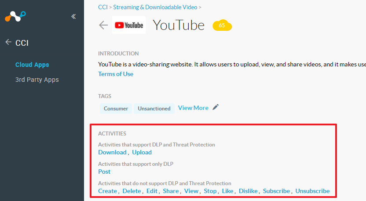Click the Unsubscribe activity link
Image resolution: width=366 pixels, height=201 pixels.
pos(312,191)
